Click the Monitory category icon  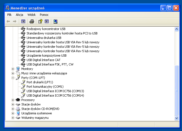point(18,69)
